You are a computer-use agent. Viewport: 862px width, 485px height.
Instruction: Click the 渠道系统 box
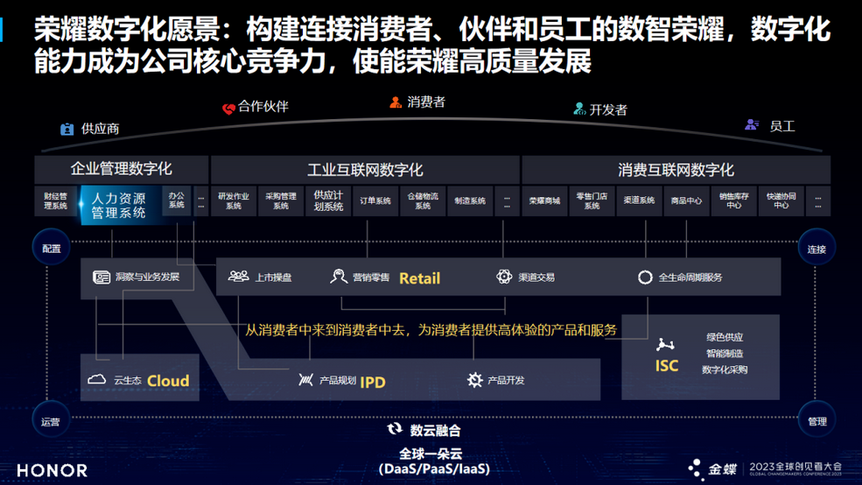point(640,200)
